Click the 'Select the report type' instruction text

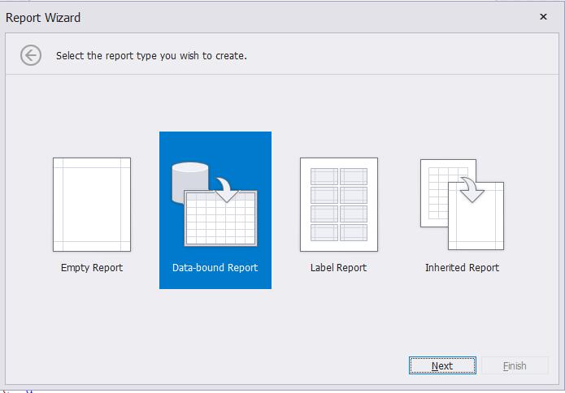point(151,56)
